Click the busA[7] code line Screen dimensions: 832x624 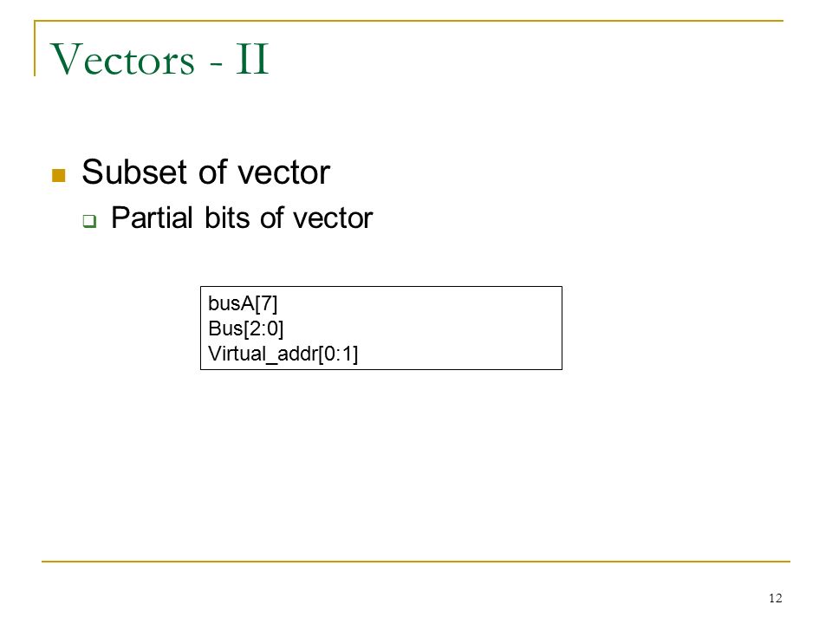click(x=243, y=303)
